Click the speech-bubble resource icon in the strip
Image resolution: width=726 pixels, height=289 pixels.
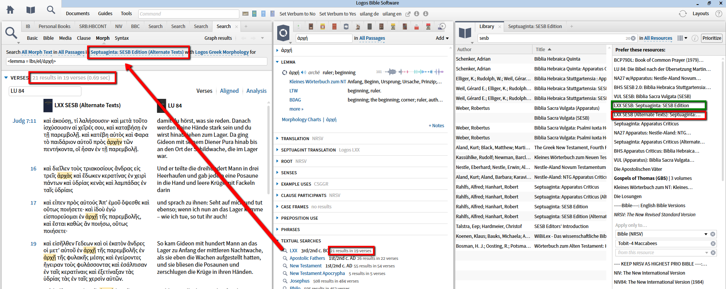346,27
